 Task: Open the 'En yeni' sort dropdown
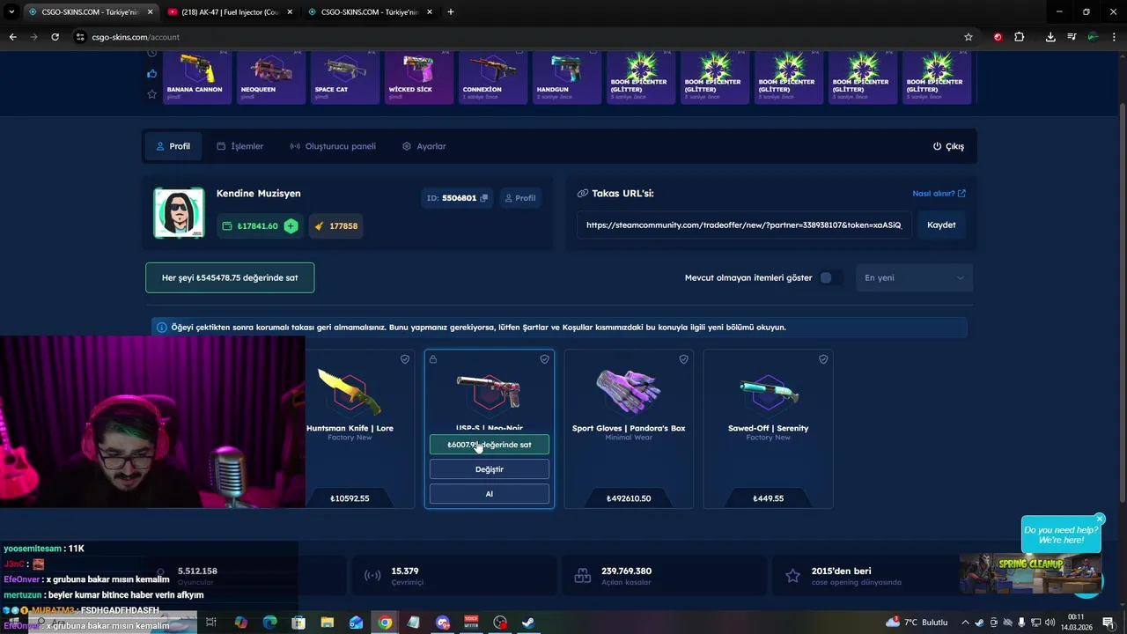[914, 278]
